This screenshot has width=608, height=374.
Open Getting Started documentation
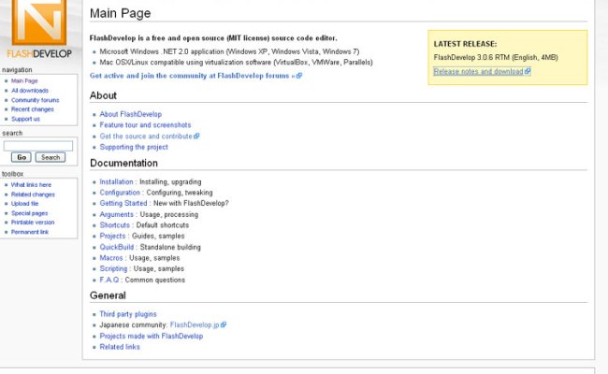click(123, 204)
